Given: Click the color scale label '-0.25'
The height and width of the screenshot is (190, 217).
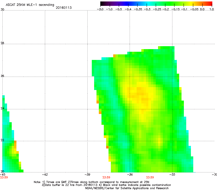Looking at the screenshot, I should point(157,9).
